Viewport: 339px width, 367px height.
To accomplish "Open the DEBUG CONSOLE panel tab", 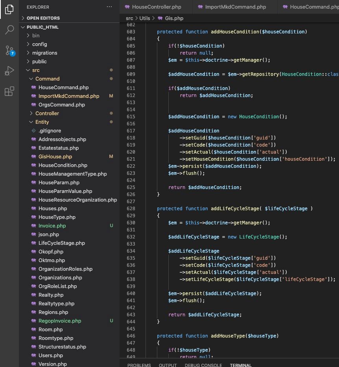I will tap(203, 365).
